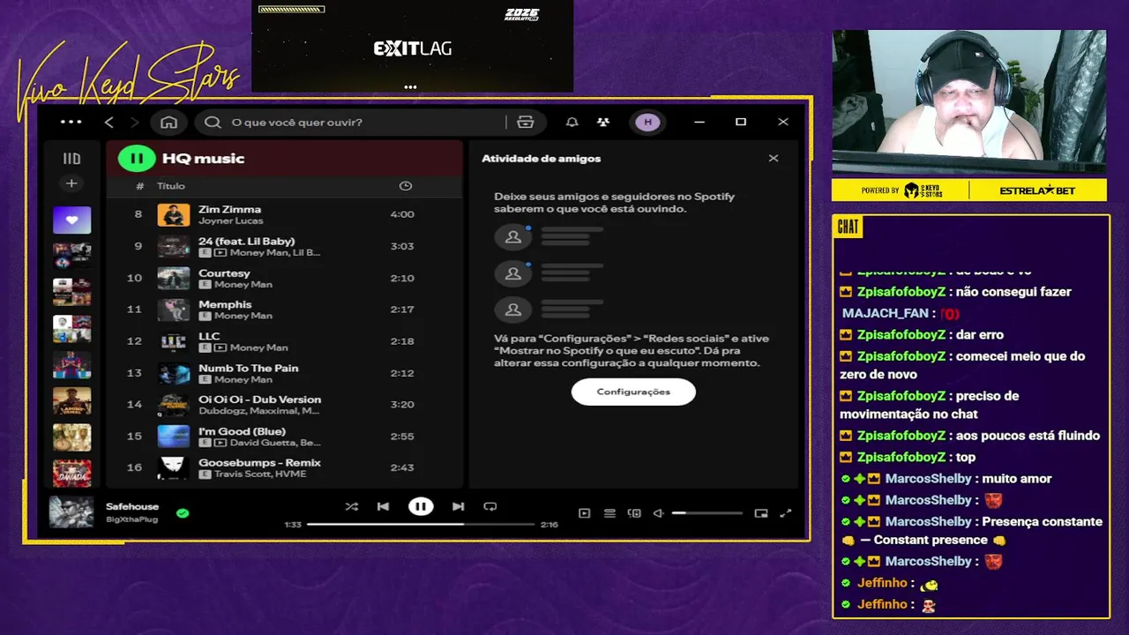Click the 'Zim Zimma' album cover
Viewport: 1129px width, 635px height.
click(174, 214)
